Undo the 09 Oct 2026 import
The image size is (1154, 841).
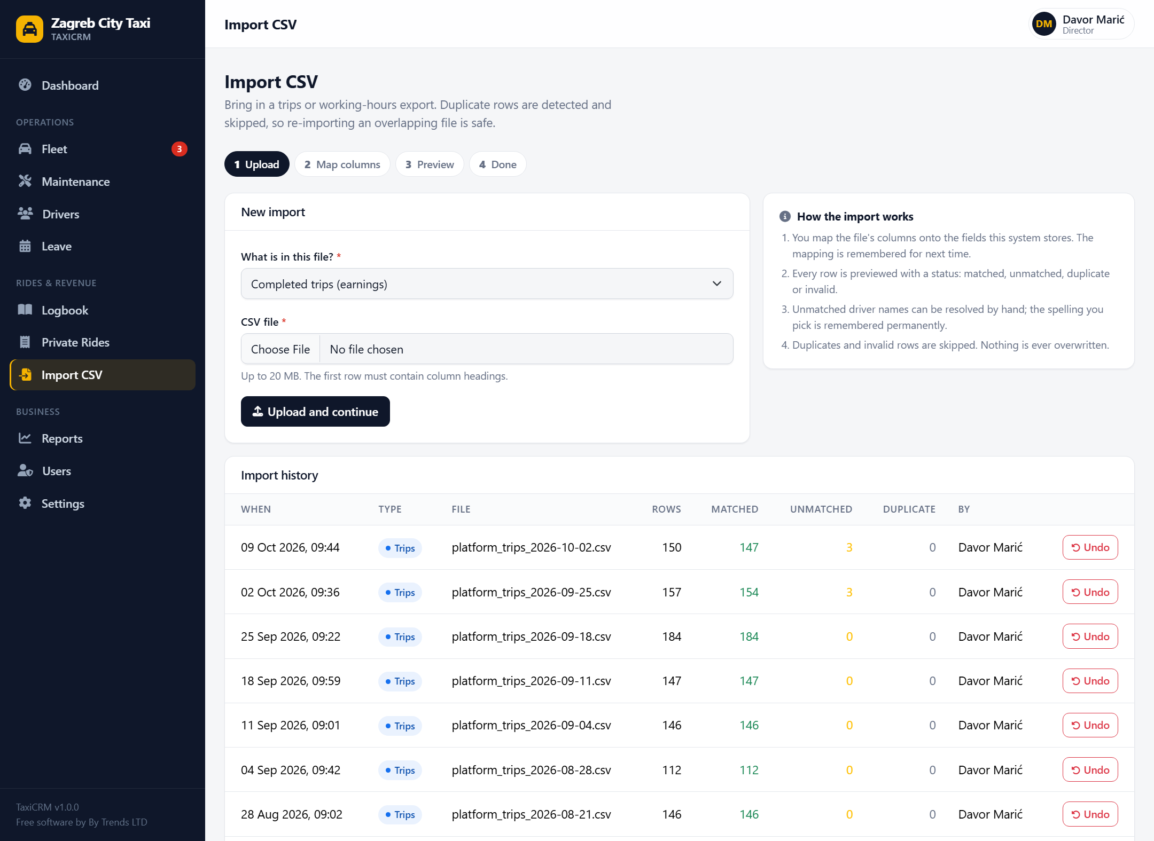1090,547
